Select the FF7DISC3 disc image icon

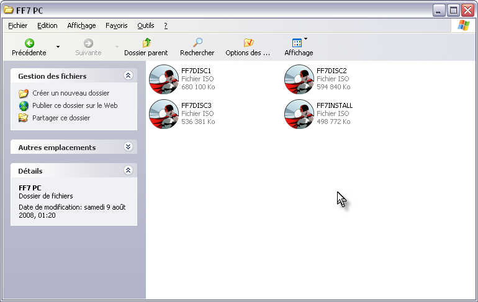pos(164,114)
